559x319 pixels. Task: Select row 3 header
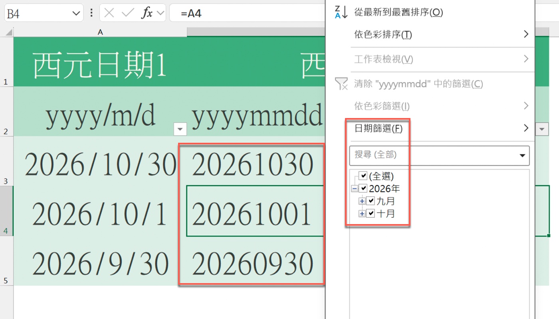click(x=6, y=161)
